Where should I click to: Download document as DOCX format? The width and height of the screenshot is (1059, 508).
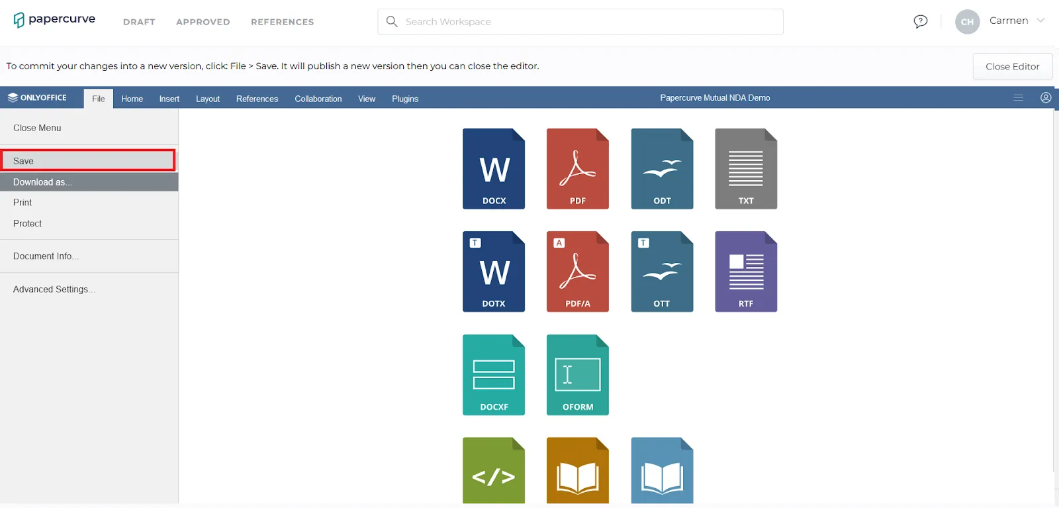coord(494,169)
